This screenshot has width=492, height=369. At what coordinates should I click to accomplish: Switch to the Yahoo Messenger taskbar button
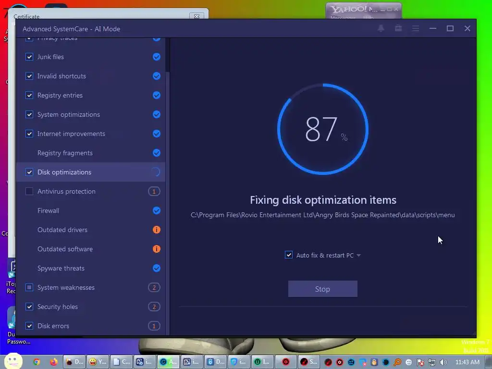click(98, 362)
